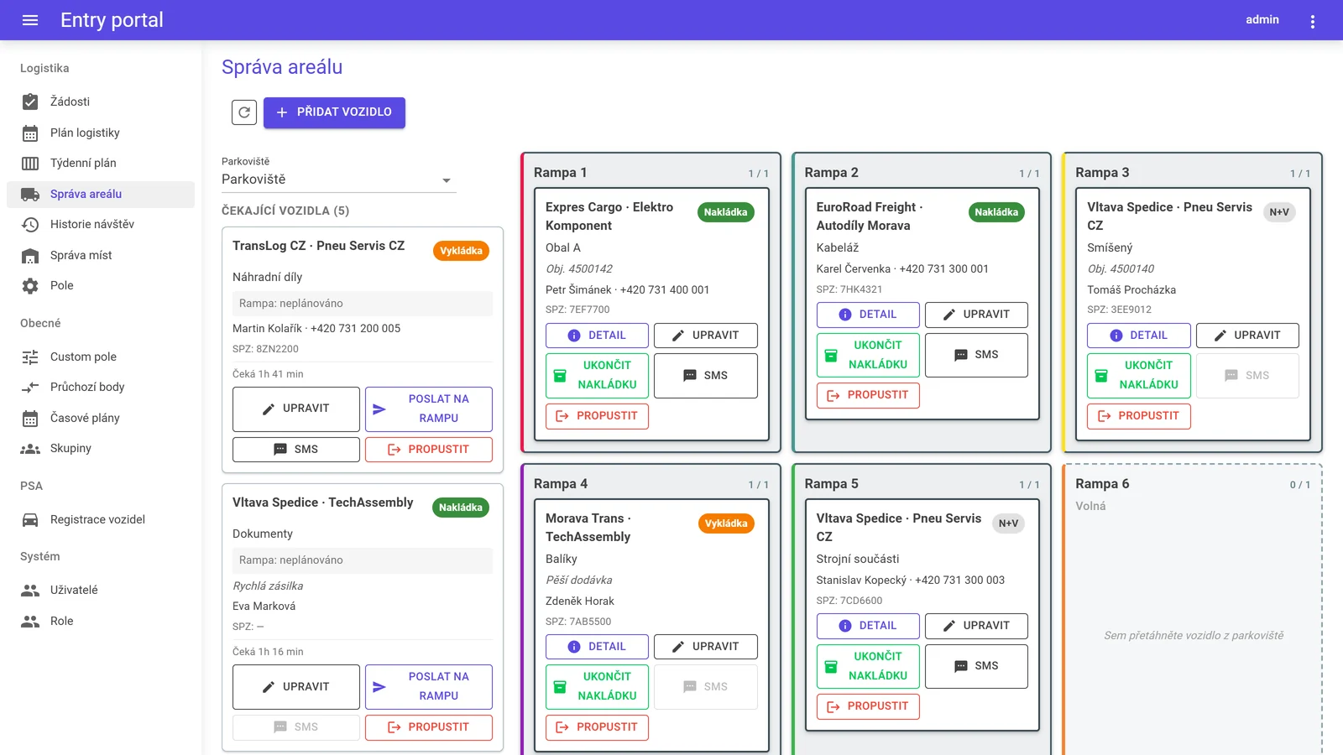
Task: Click the Uživatelé users icon
Action: pyautogui.click(x=30, y=590)
